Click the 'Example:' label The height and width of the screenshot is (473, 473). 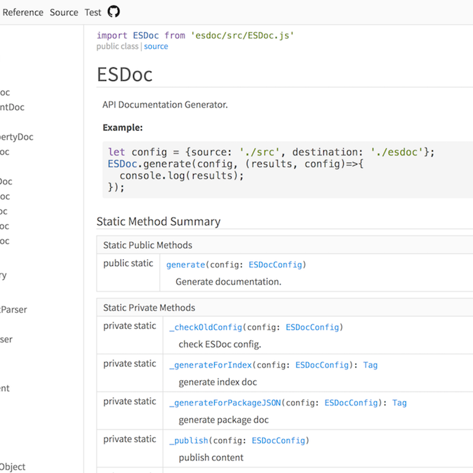(123, 127)
